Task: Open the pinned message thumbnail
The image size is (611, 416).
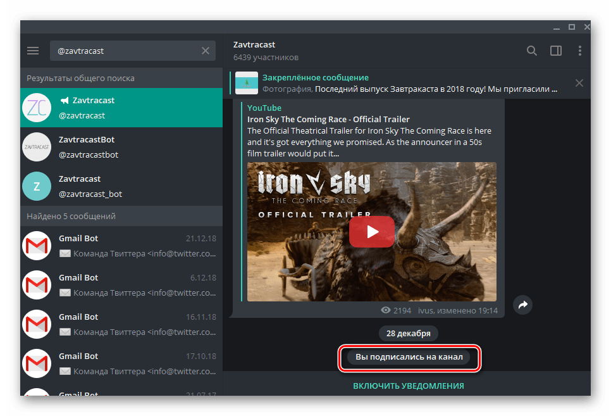Action: pos(246,83)
